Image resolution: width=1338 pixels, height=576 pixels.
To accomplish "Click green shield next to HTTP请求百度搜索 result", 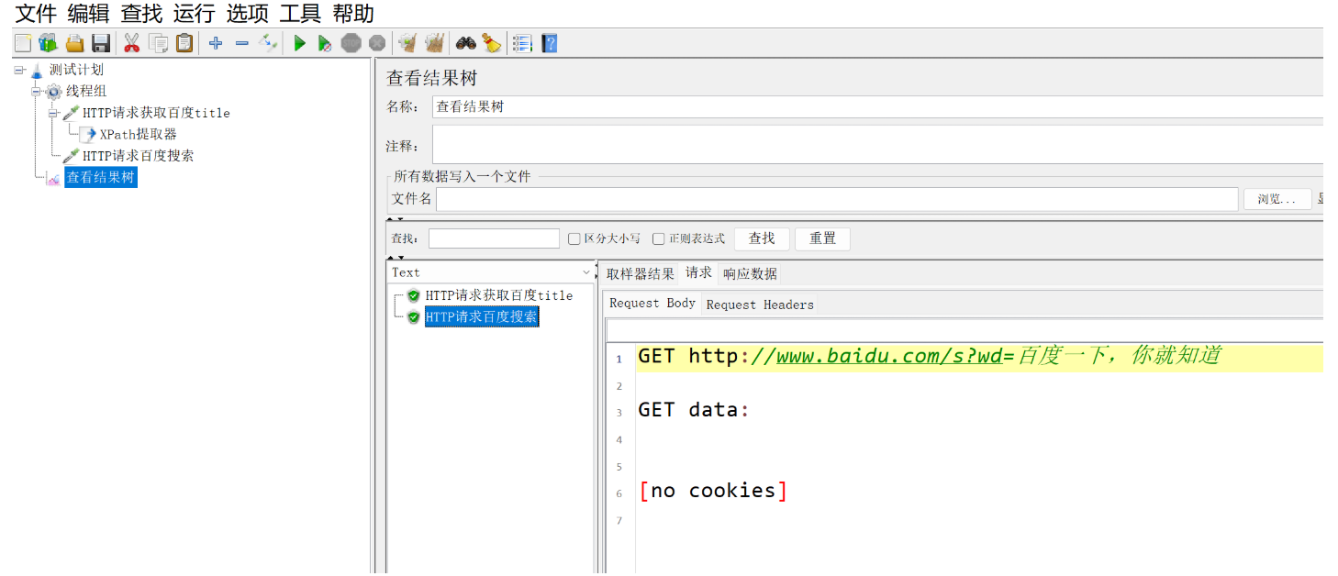I will point(414,317).
